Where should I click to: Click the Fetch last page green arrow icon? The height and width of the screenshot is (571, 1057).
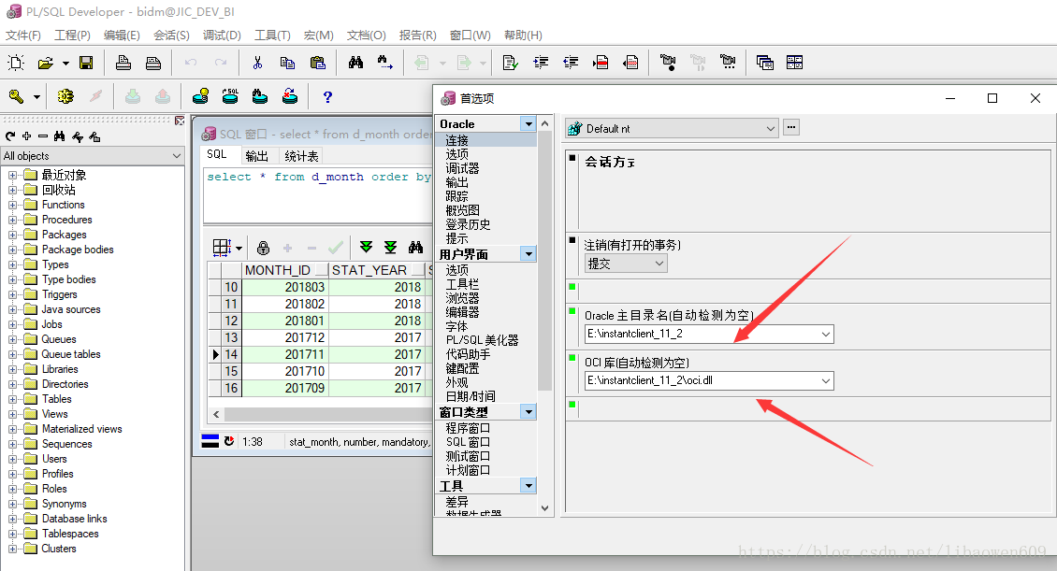point(390,247)
